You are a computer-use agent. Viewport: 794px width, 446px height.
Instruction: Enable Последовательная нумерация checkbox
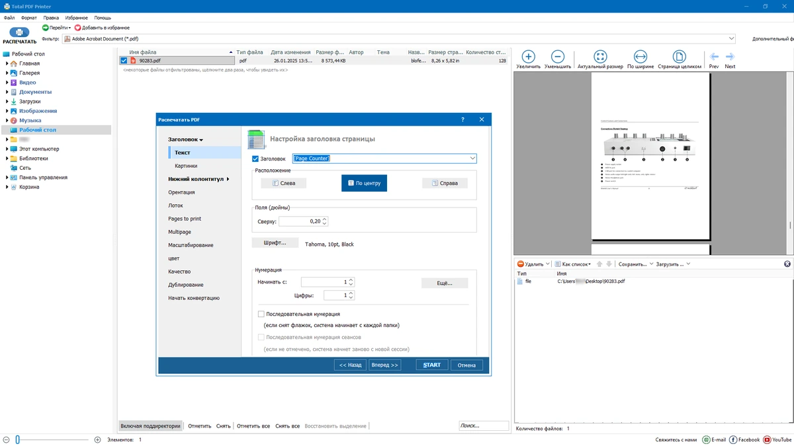tap(261, 314)
